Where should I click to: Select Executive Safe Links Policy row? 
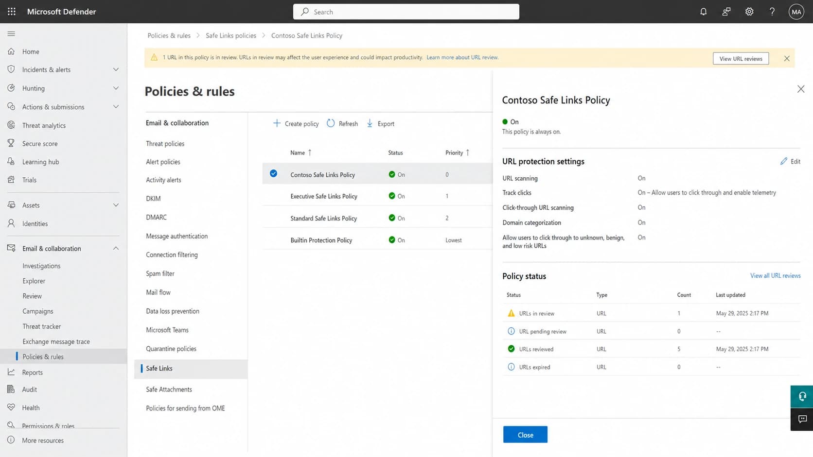point(377,196)
